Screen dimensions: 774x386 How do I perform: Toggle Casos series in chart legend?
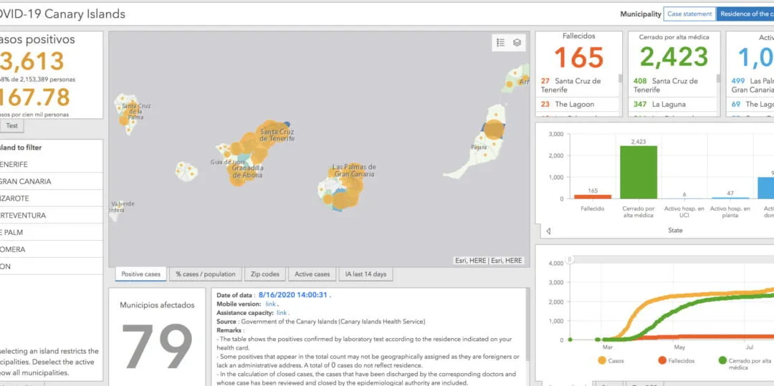pos(611,361)
